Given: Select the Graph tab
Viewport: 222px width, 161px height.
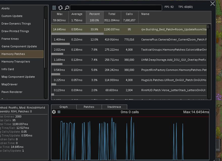Looking at the screenshot, I should pyautogui.click(x=63, y=107).
